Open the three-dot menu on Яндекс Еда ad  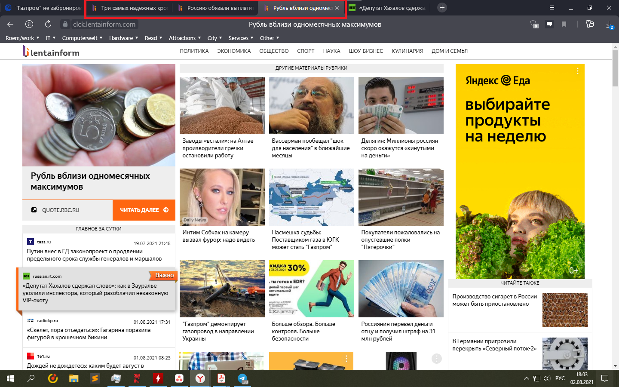pos(578,71)
